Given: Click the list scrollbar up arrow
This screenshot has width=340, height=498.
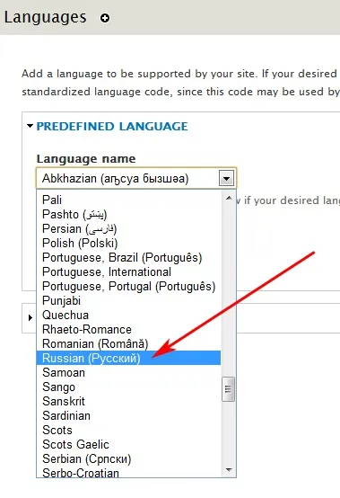Looking at the screenshot, I should point(229,198).
